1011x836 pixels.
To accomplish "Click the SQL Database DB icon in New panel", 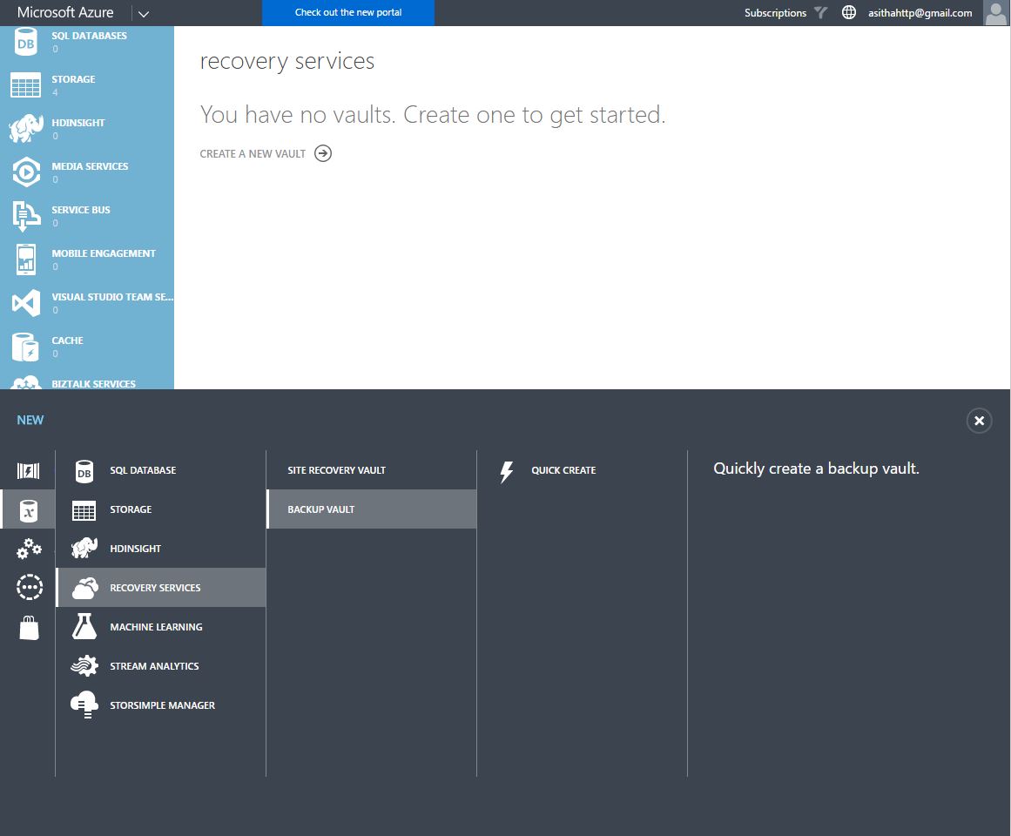I will coord(84,471).
